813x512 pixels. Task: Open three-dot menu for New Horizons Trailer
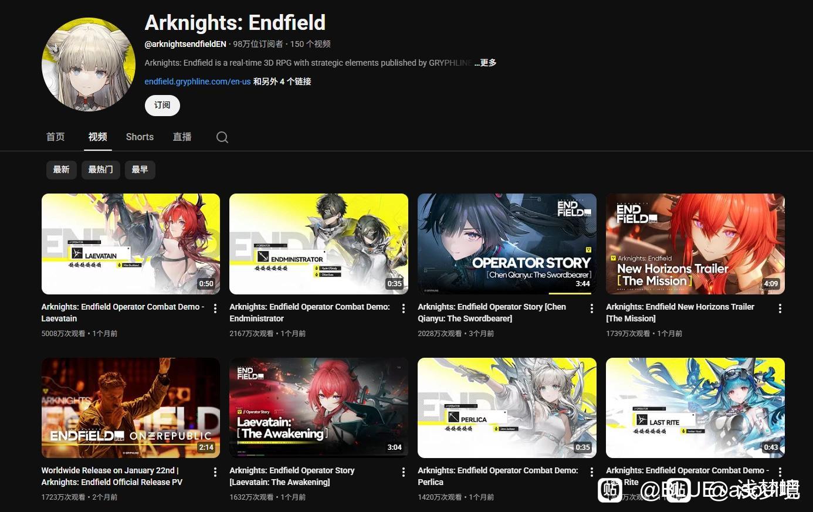click(780, 308)
